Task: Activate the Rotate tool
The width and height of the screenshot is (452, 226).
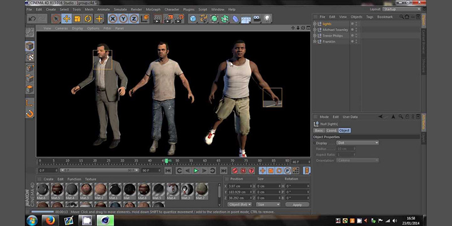Action: click(x=88, y=19)
